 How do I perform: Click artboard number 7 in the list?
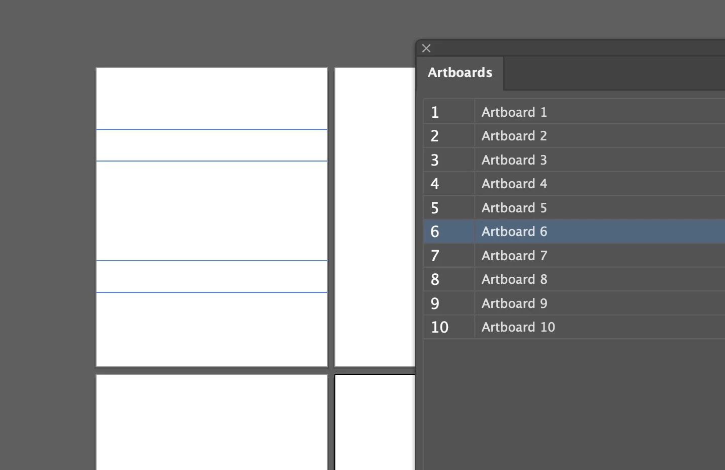coord(435,256)
